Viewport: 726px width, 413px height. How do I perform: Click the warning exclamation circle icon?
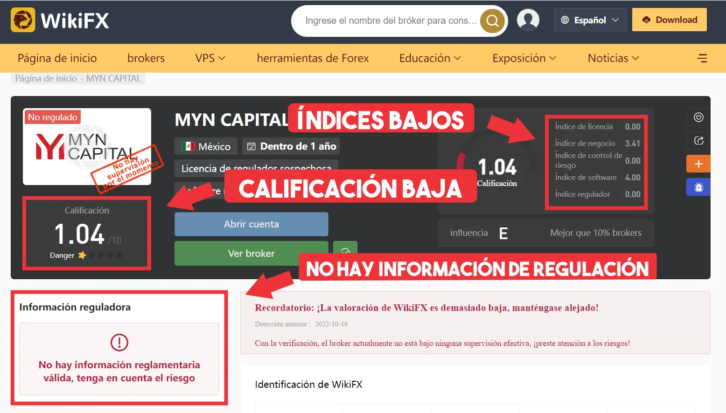coord(119,343)
